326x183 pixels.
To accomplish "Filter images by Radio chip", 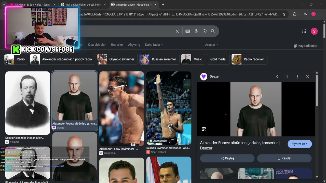I will pyautogui.click(x=16, y=59).
